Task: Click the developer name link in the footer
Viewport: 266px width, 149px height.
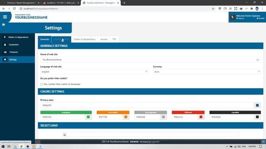Action: [x=155, y=142]
